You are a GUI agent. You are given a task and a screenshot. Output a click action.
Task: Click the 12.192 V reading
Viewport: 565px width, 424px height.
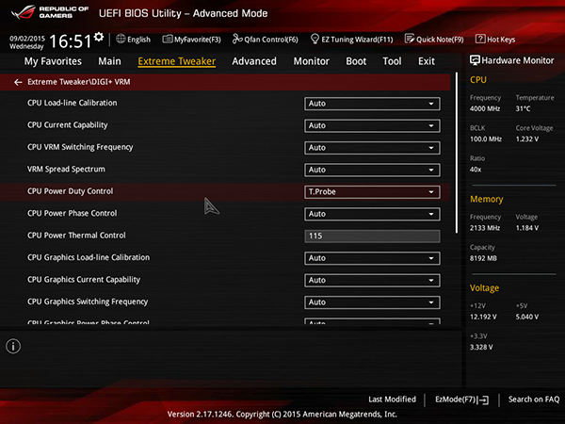[x=483, y=317]
